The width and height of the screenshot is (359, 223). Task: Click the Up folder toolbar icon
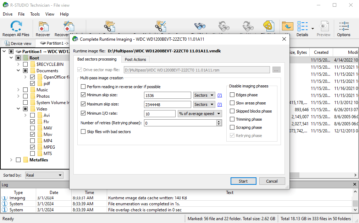[x=288, y=26]
